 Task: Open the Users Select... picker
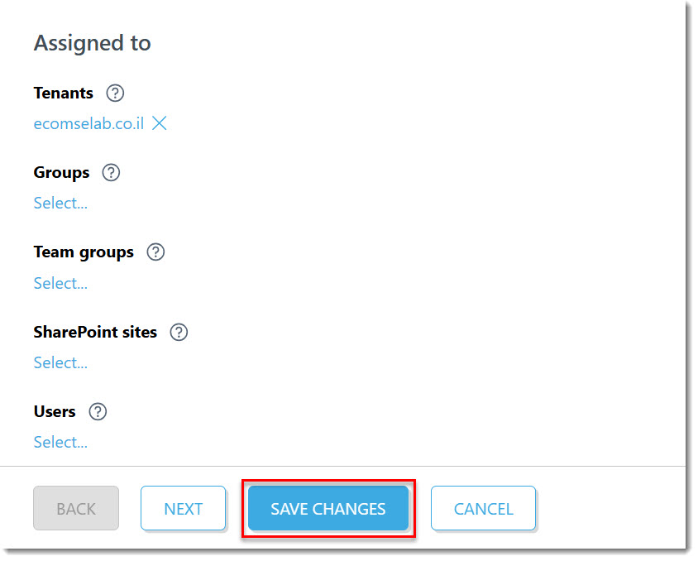click(60, 443)
